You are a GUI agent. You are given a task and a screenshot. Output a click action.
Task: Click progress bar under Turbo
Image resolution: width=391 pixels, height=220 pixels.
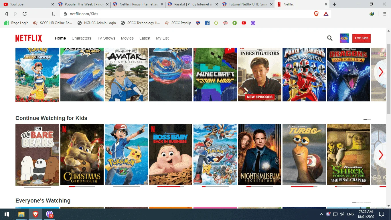coord(304,187)
